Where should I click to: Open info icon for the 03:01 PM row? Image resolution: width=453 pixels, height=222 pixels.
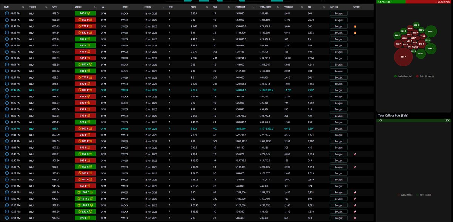pyautogui.click(x=7, y=65)
